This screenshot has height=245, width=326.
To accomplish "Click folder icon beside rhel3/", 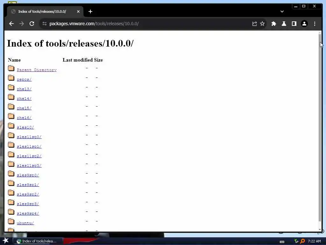I will [11, 87].
